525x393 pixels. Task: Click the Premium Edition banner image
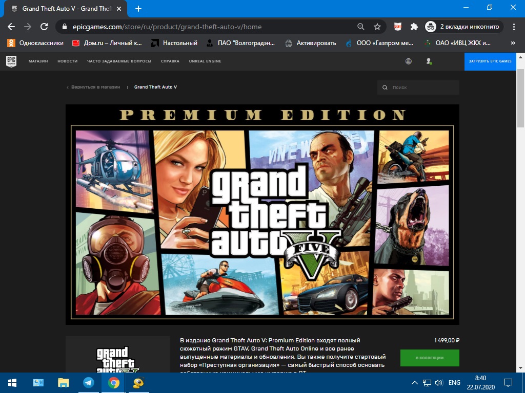pyautogui.click(x=262, y=214)
